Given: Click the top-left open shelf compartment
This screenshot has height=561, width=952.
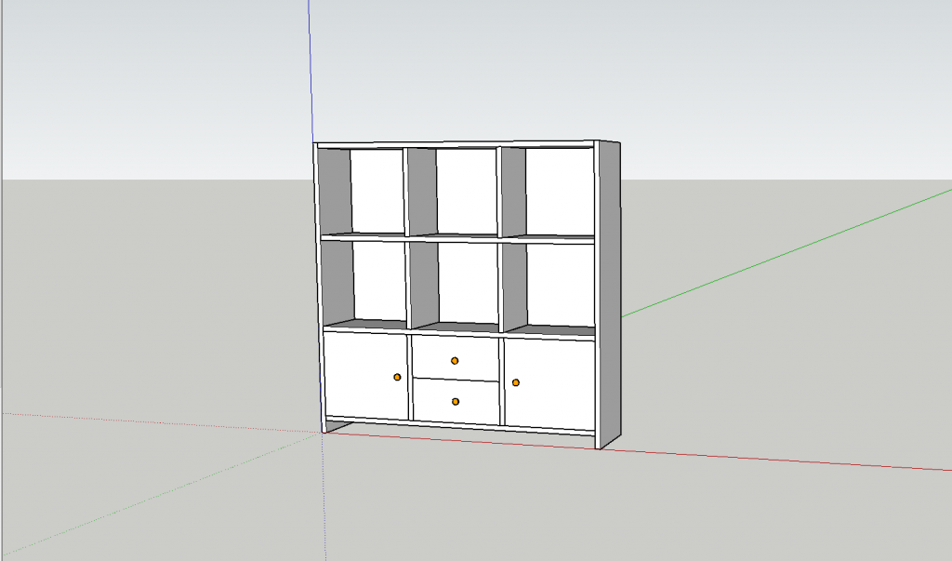Looking at the screenshot, I should tap(362, 191).
